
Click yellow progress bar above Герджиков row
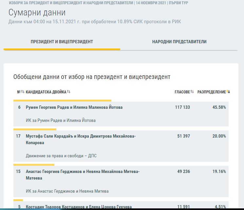(34, 165)
